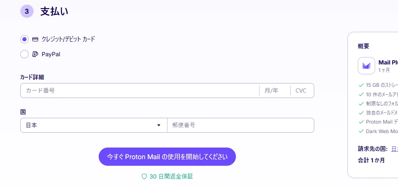Click checkmark icon beside Proton Mail desktop feature
Viewport: 398px width, 186px height.
point(361,122)
